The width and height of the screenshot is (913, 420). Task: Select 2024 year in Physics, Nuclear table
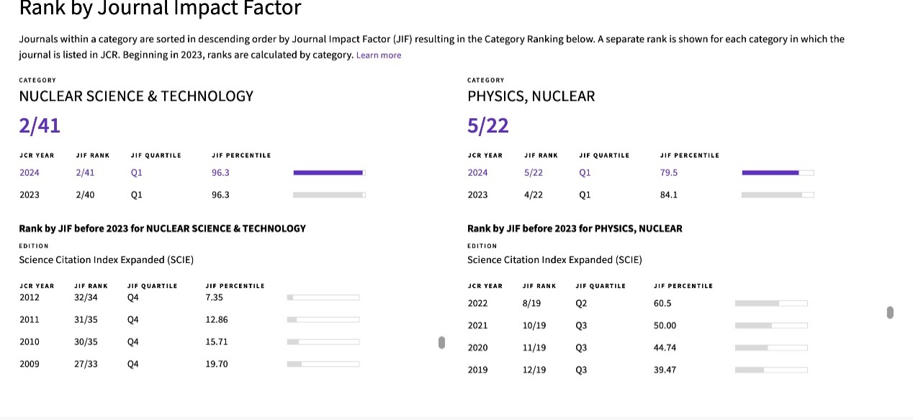[x=477, y=172]
